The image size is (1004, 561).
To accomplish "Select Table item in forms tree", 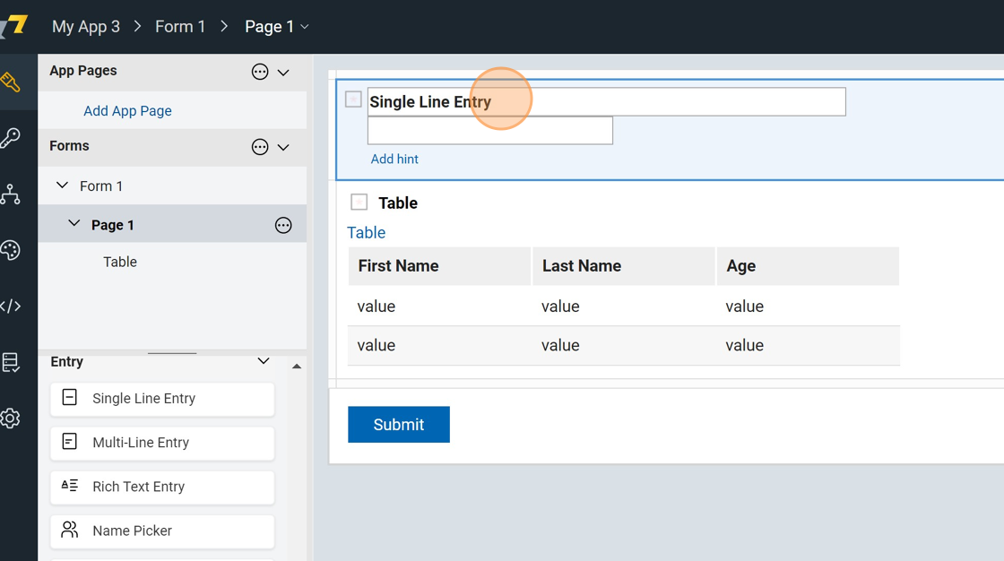I will coord(120,262).
